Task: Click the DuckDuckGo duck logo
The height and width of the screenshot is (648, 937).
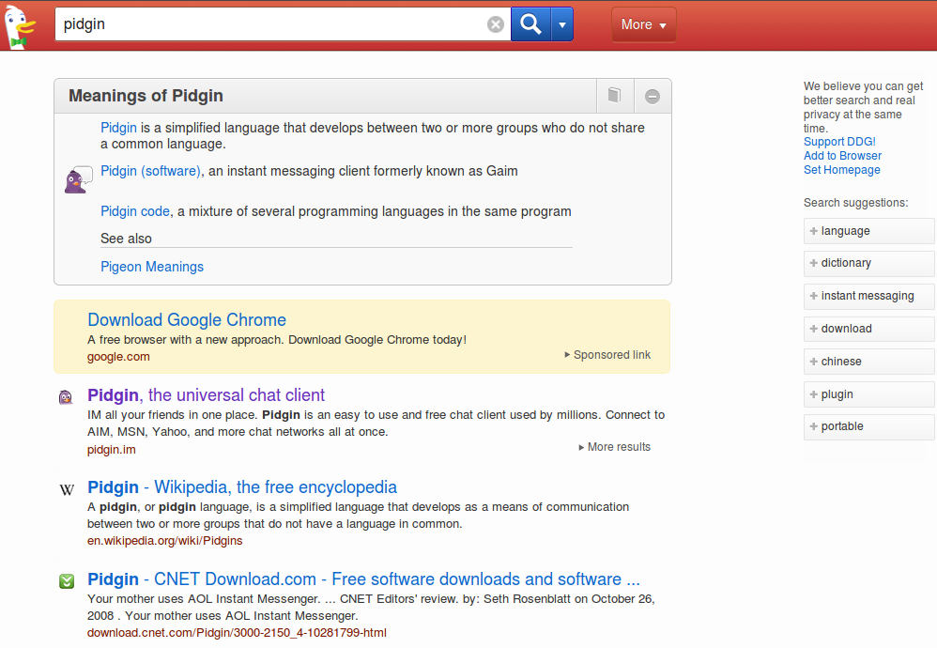Action: pos(20,27)
